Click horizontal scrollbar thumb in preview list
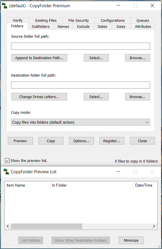This screenshot has height=249, width=162. point(47,226)
